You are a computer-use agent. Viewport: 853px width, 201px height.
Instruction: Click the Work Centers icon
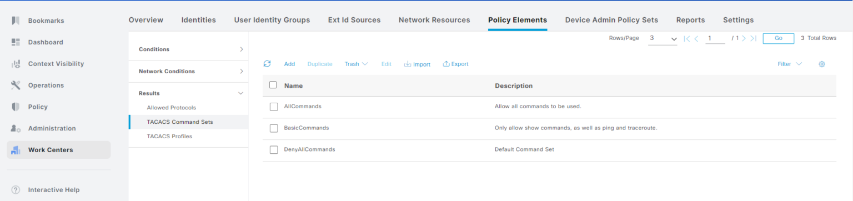pos(16,150)
